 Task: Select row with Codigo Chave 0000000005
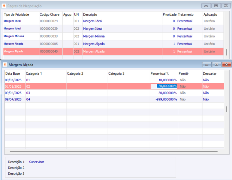tap(113, 44)
